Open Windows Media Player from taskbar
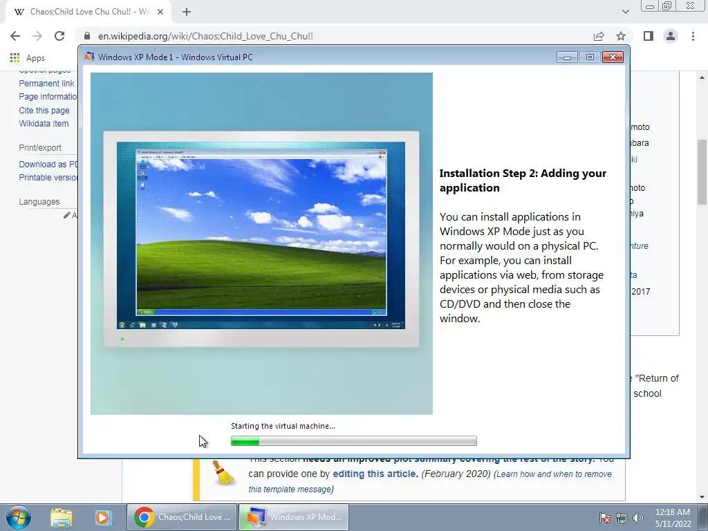 [103, 517]
